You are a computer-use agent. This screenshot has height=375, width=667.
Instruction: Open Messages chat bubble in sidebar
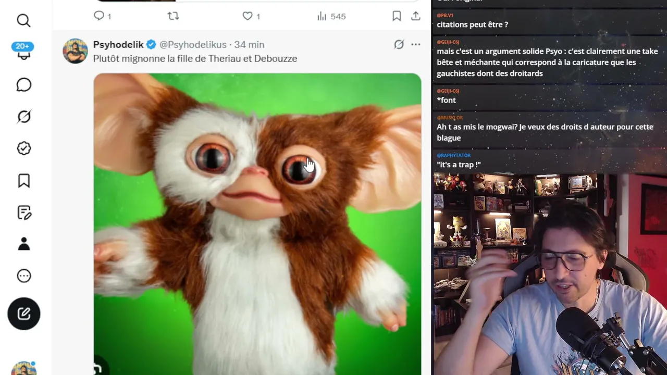click(23, 84)
